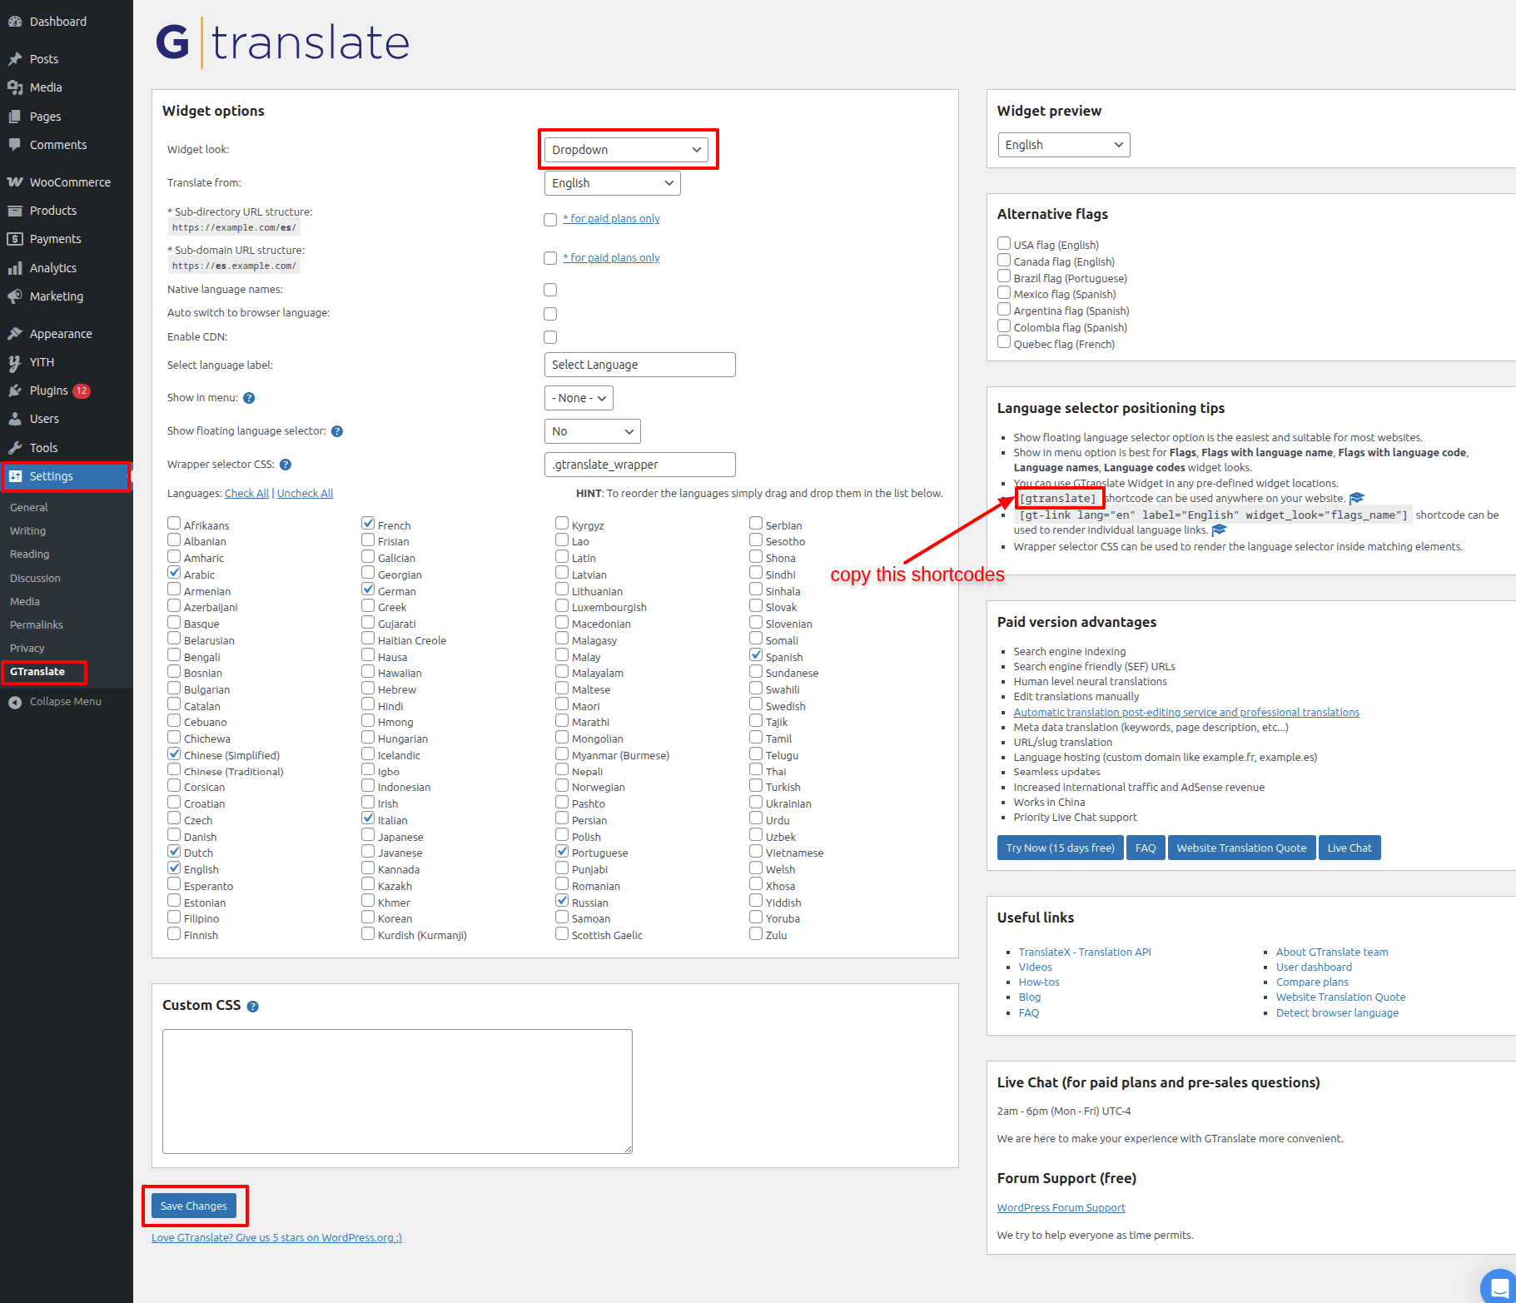The width and height of the screenshot is (1516, 1303).
Task: Uncheck the French language checkbox
Action: (x=368, y=524)
